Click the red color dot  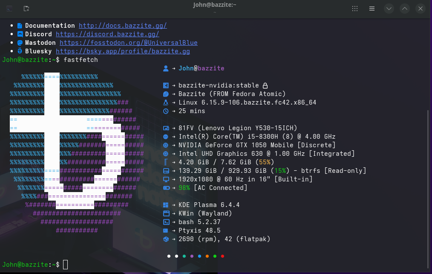(x=223, y=257)
